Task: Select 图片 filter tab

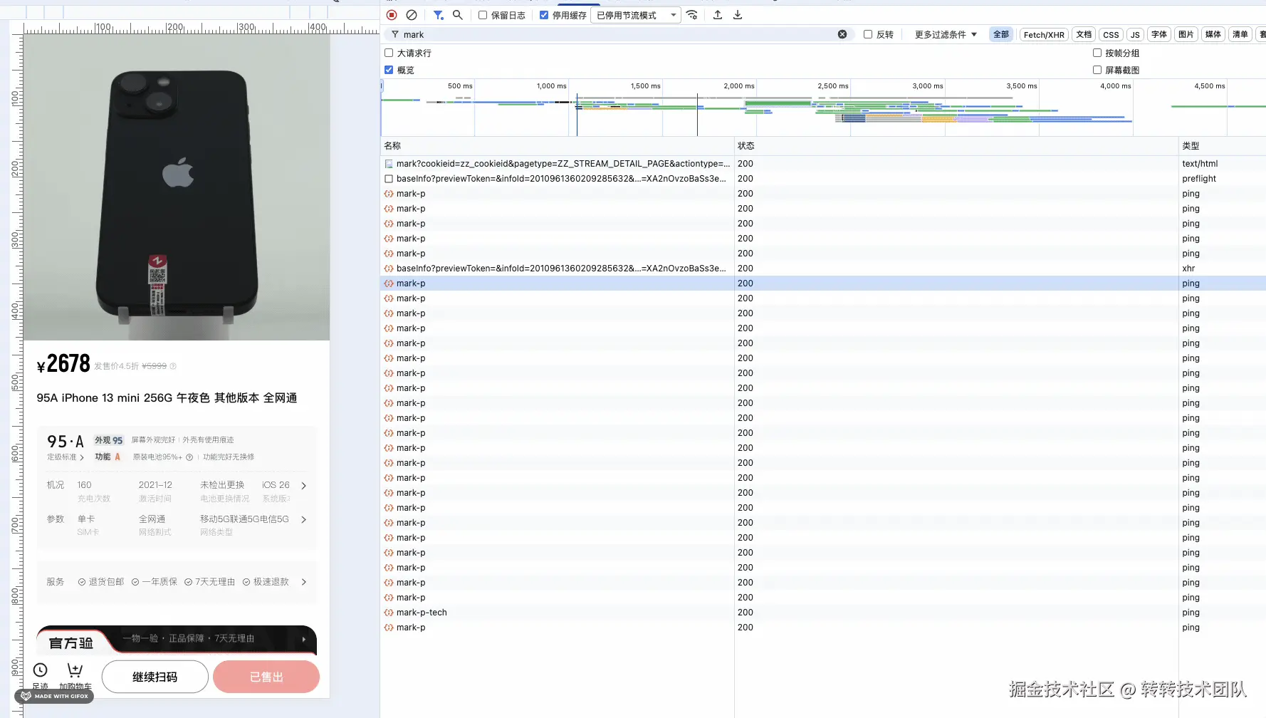Action: tap(1186, 34)
